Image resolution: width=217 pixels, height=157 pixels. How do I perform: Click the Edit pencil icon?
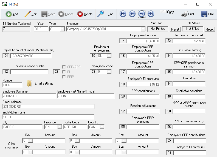pyautogui.click(x=27, y=14)
